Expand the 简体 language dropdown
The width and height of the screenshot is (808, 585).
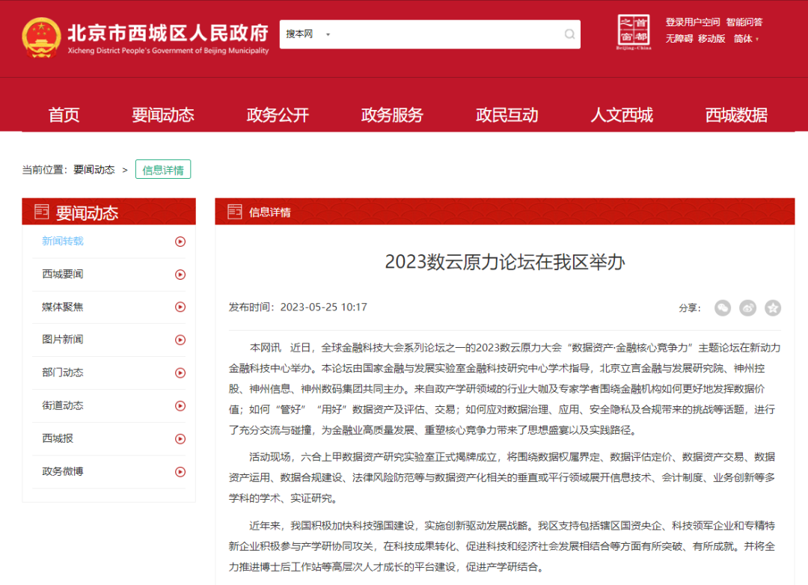coord(746,39)
